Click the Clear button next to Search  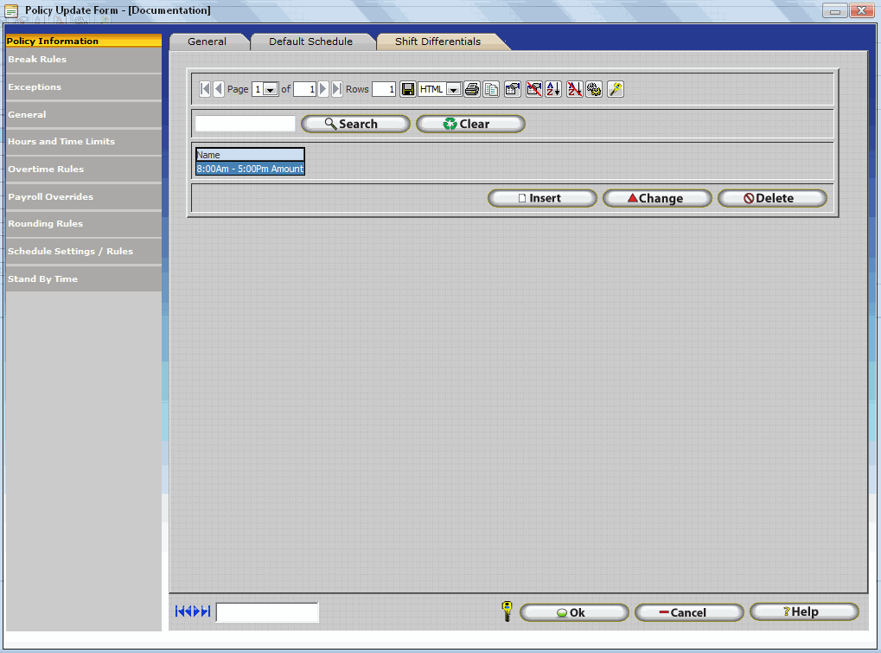[x=470, y=123]
